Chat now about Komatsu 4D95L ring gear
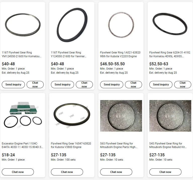This screenshot has height=180, width=193. tap(182, 84)
